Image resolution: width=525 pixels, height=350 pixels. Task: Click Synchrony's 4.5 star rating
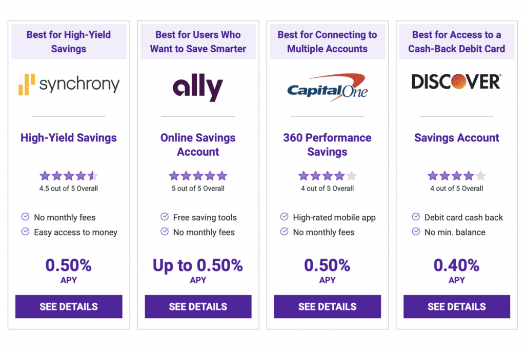(69, 176)
